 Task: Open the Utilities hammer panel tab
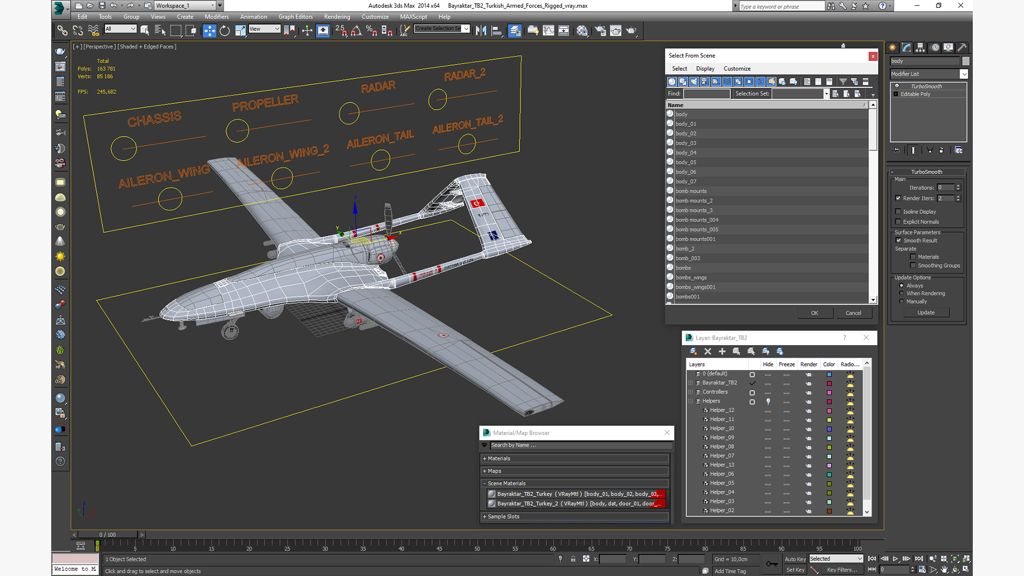(962, 47)
